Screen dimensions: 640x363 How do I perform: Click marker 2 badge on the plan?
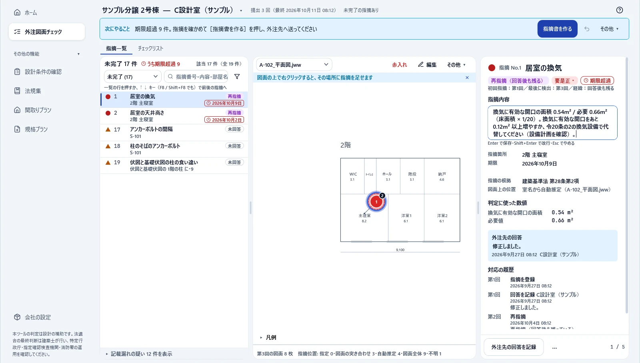[382, 195]
